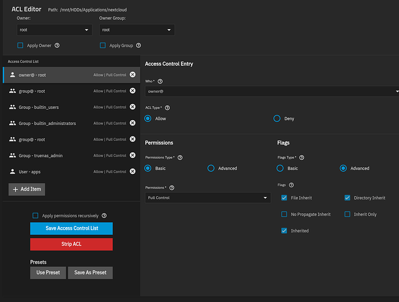Image resolution: width=399 pixels, height=302 pixels.
Task: Click the Presets label
Action: click(38, 262)
